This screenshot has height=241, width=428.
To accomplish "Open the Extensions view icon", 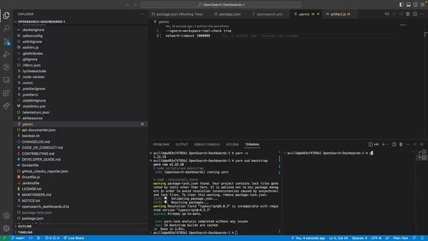I will (x=7, y=93).
